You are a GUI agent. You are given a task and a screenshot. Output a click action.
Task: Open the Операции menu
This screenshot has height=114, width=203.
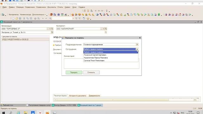20,7
